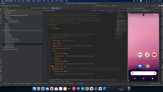Open the Dart Analysis tool window
The width and height of the screenshot is (163, 92).
(80, 84)
